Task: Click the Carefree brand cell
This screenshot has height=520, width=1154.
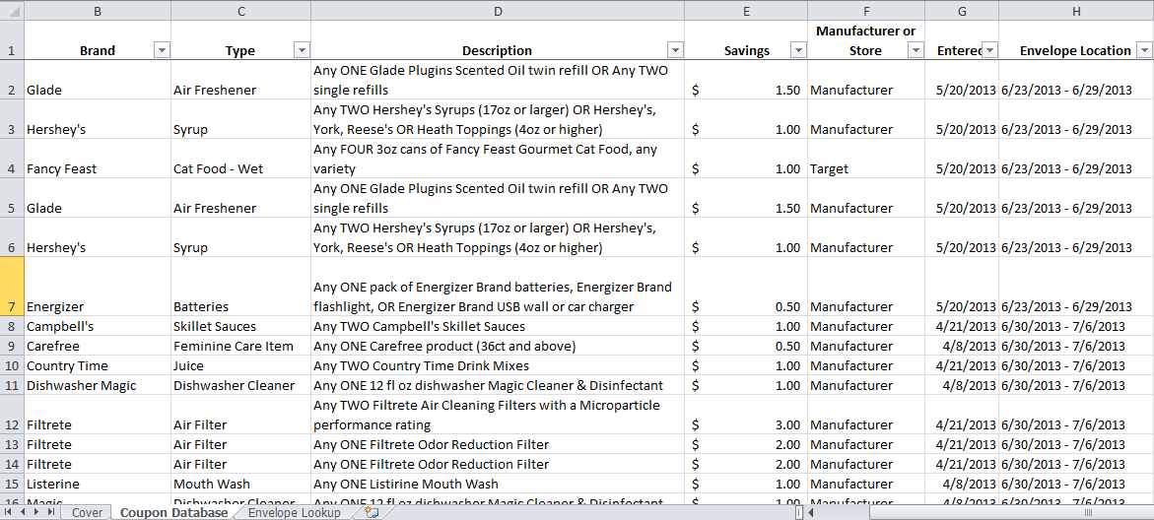Action: [x=98, y=346]
